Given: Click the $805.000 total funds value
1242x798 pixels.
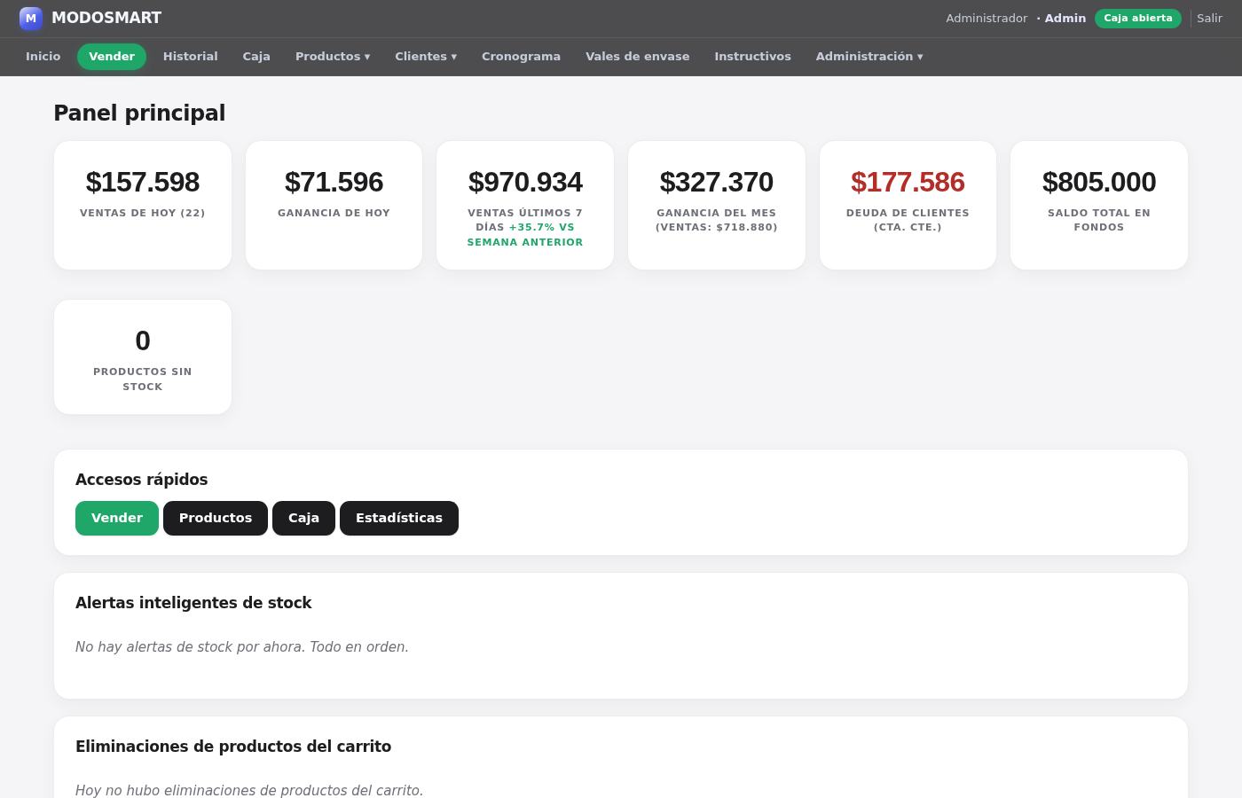Looking at the screenshot, I should pos(1099,183).
